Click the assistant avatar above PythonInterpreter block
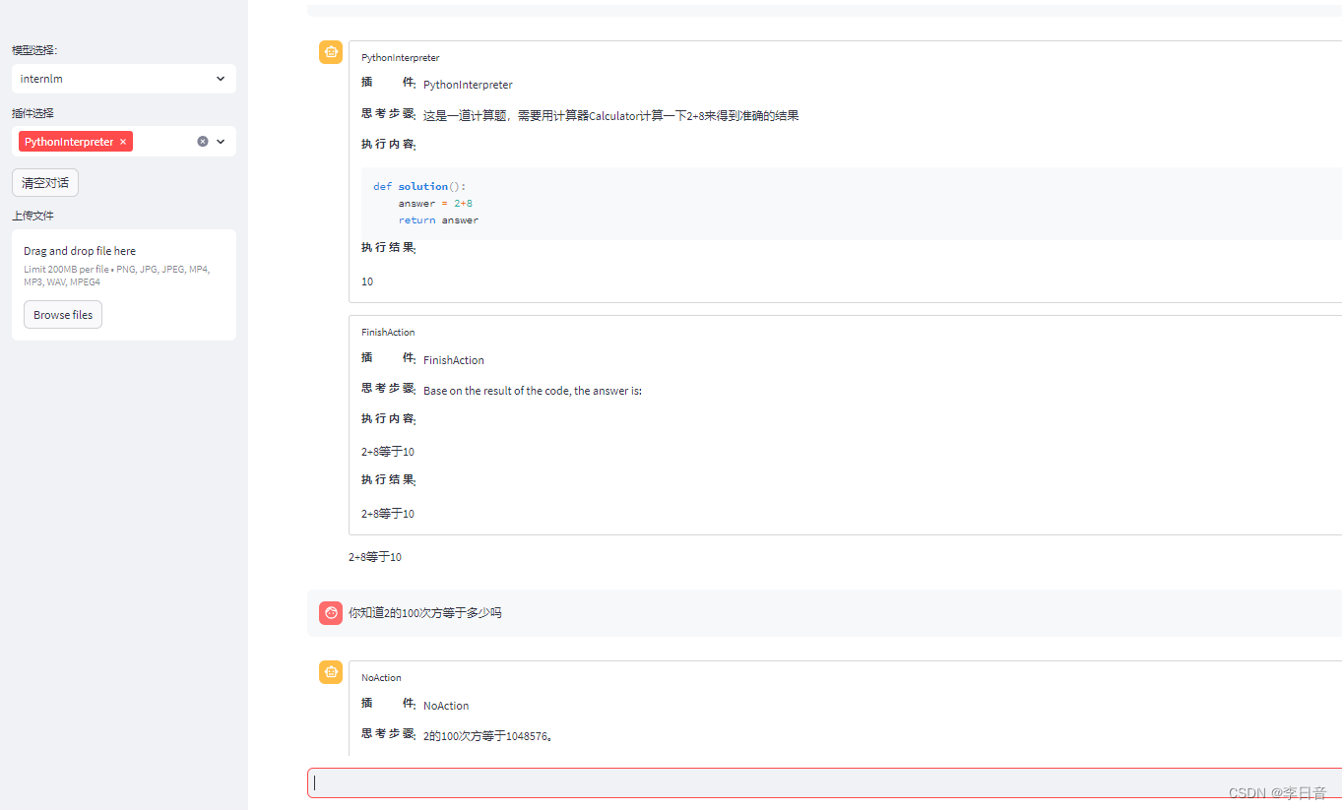Image resolution: width=1342 pixels, height=810 pixels. 331,52
